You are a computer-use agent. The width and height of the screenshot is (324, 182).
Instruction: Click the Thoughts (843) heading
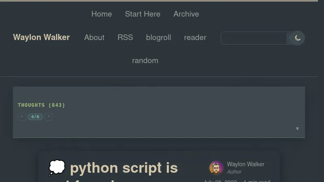point(41,105)
